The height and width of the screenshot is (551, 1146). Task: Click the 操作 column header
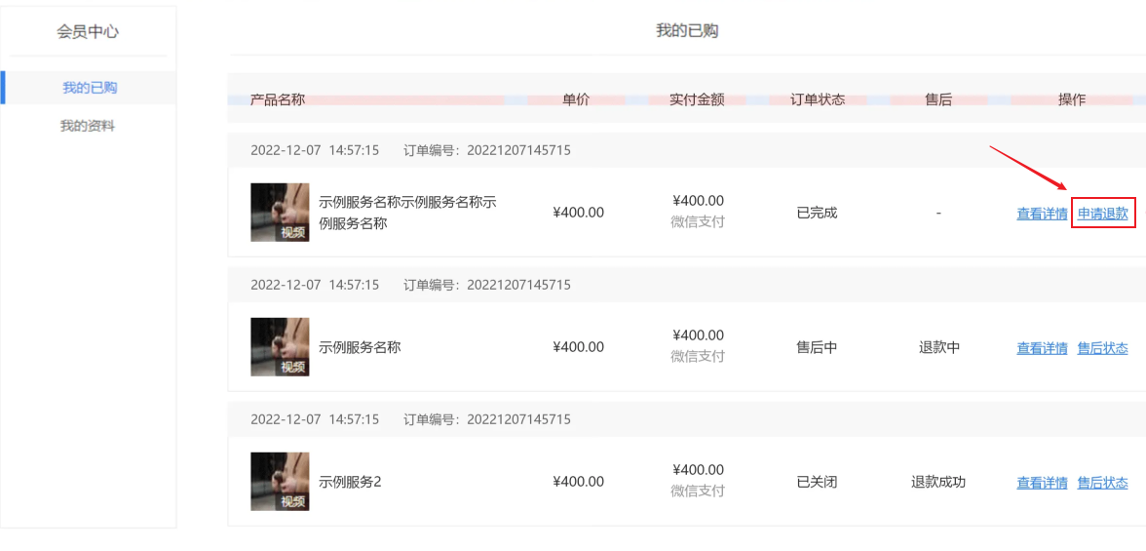click(1072, 100)
